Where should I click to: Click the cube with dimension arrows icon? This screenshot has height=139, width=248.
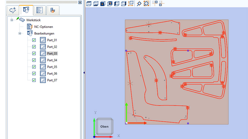[131, 4]
